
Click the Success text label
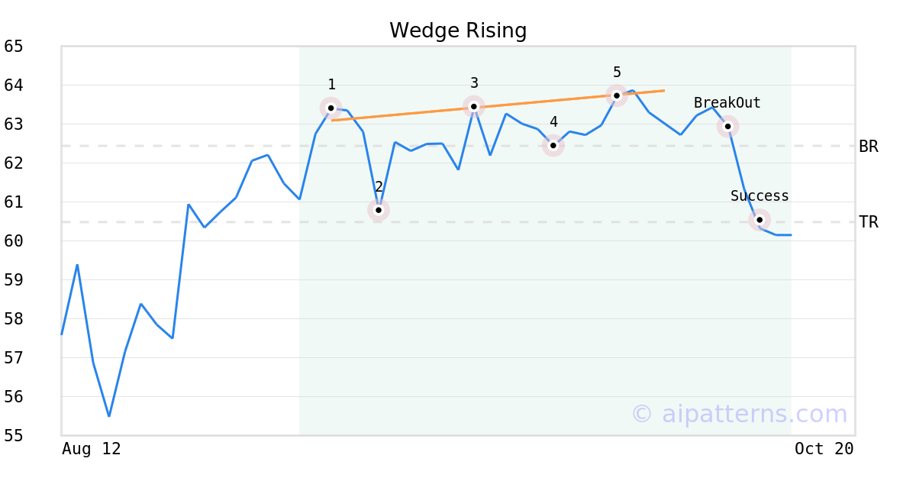(760, 196)
